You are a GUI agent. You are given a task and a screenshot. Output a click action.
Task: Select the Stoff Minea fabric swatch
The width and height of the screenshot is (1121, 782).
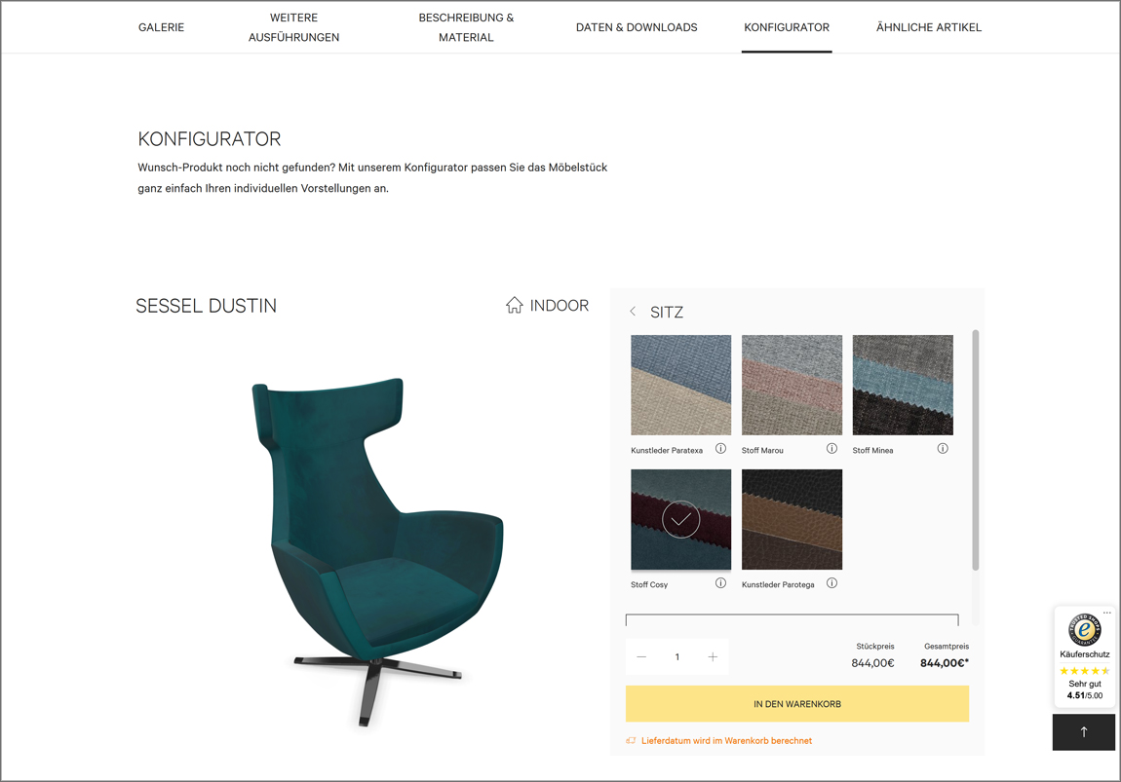(903, 385)
